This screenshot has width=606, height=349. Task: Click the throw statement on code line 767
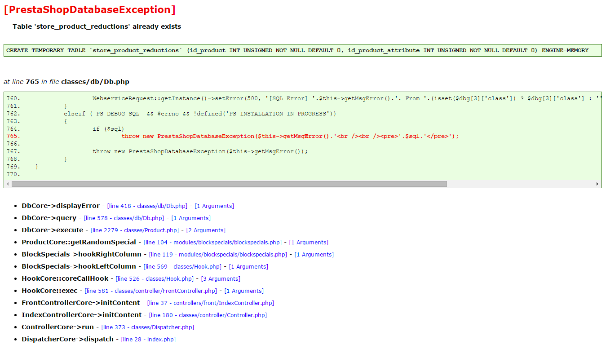click(x=200, y=151)
